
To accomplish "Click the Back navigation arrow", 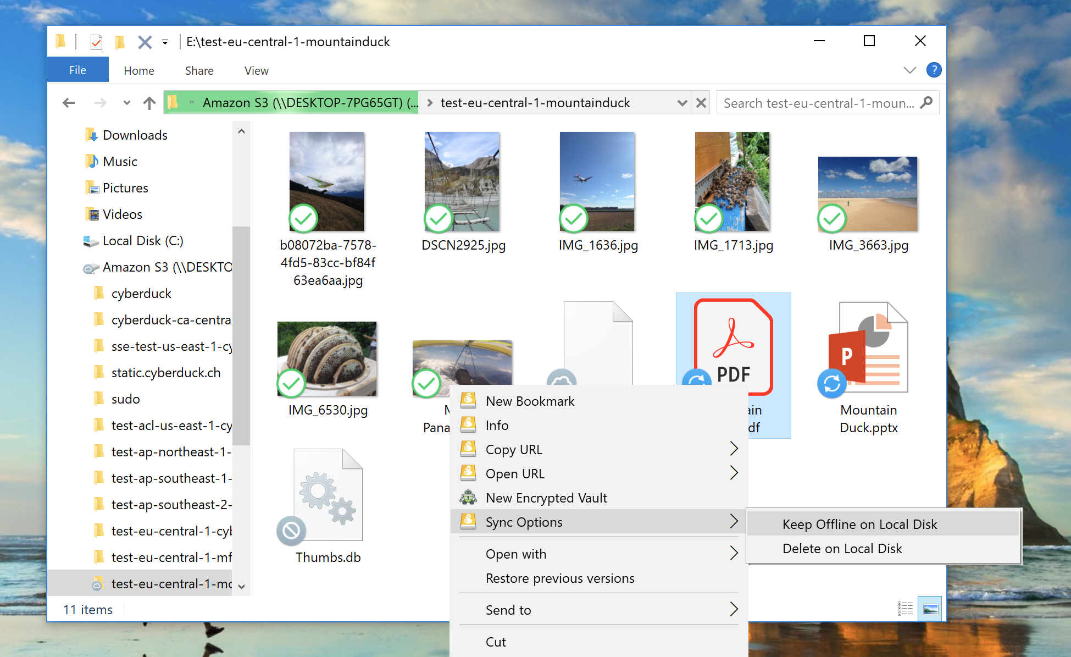I will tap(69, 103).
